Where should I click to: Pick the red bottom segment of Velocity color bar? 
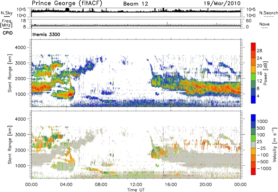click(253, 172)
